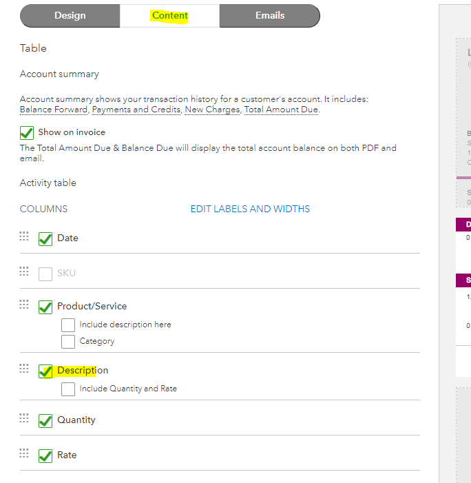Click the drag handle beside SKU
This screenshot has width=471, height=483.
pyautogui.click(x=24, y=271)
